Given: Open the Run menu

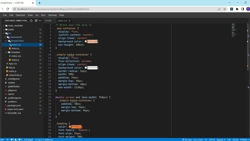Looking at the screenshot, I should [43, 15].
